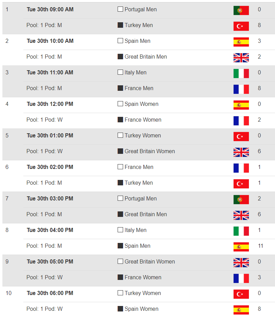Tick the white box beside Spain Women, match 4

coord(120,104)
